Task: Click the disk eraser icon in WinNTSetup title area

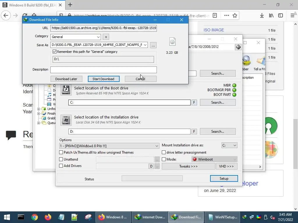Action: click(x=238, y=47)
